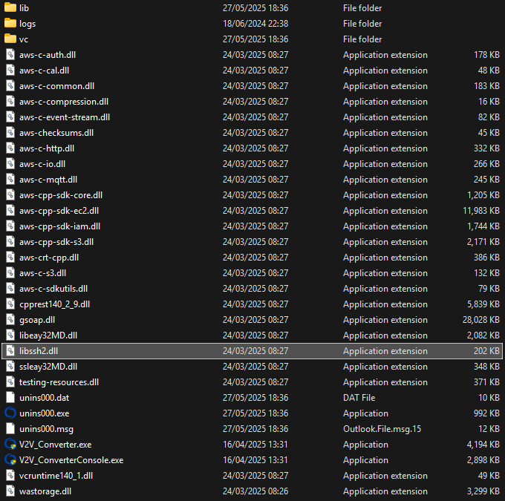The image size is (505, 501).
Task: Click the 16/04/2025 13:31 date of V2V_ConverterConsole.exe
Action: pyautogui.click(x=255, y=459)
